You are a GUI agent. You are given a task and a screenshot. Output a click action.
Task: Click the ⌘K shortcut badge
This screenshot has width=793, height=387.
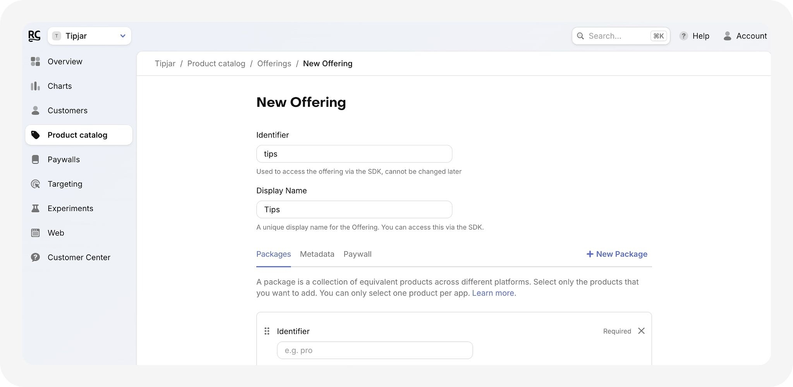click(659, 36)
